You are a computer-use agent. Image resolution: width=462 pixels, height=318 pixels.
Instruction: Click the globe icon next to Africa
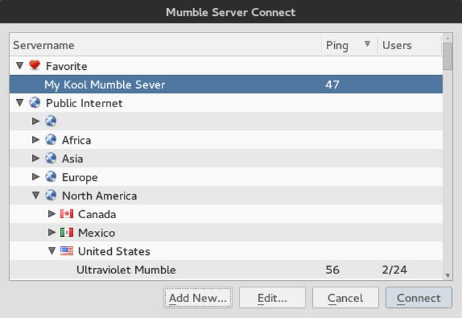tap(51, 140)
